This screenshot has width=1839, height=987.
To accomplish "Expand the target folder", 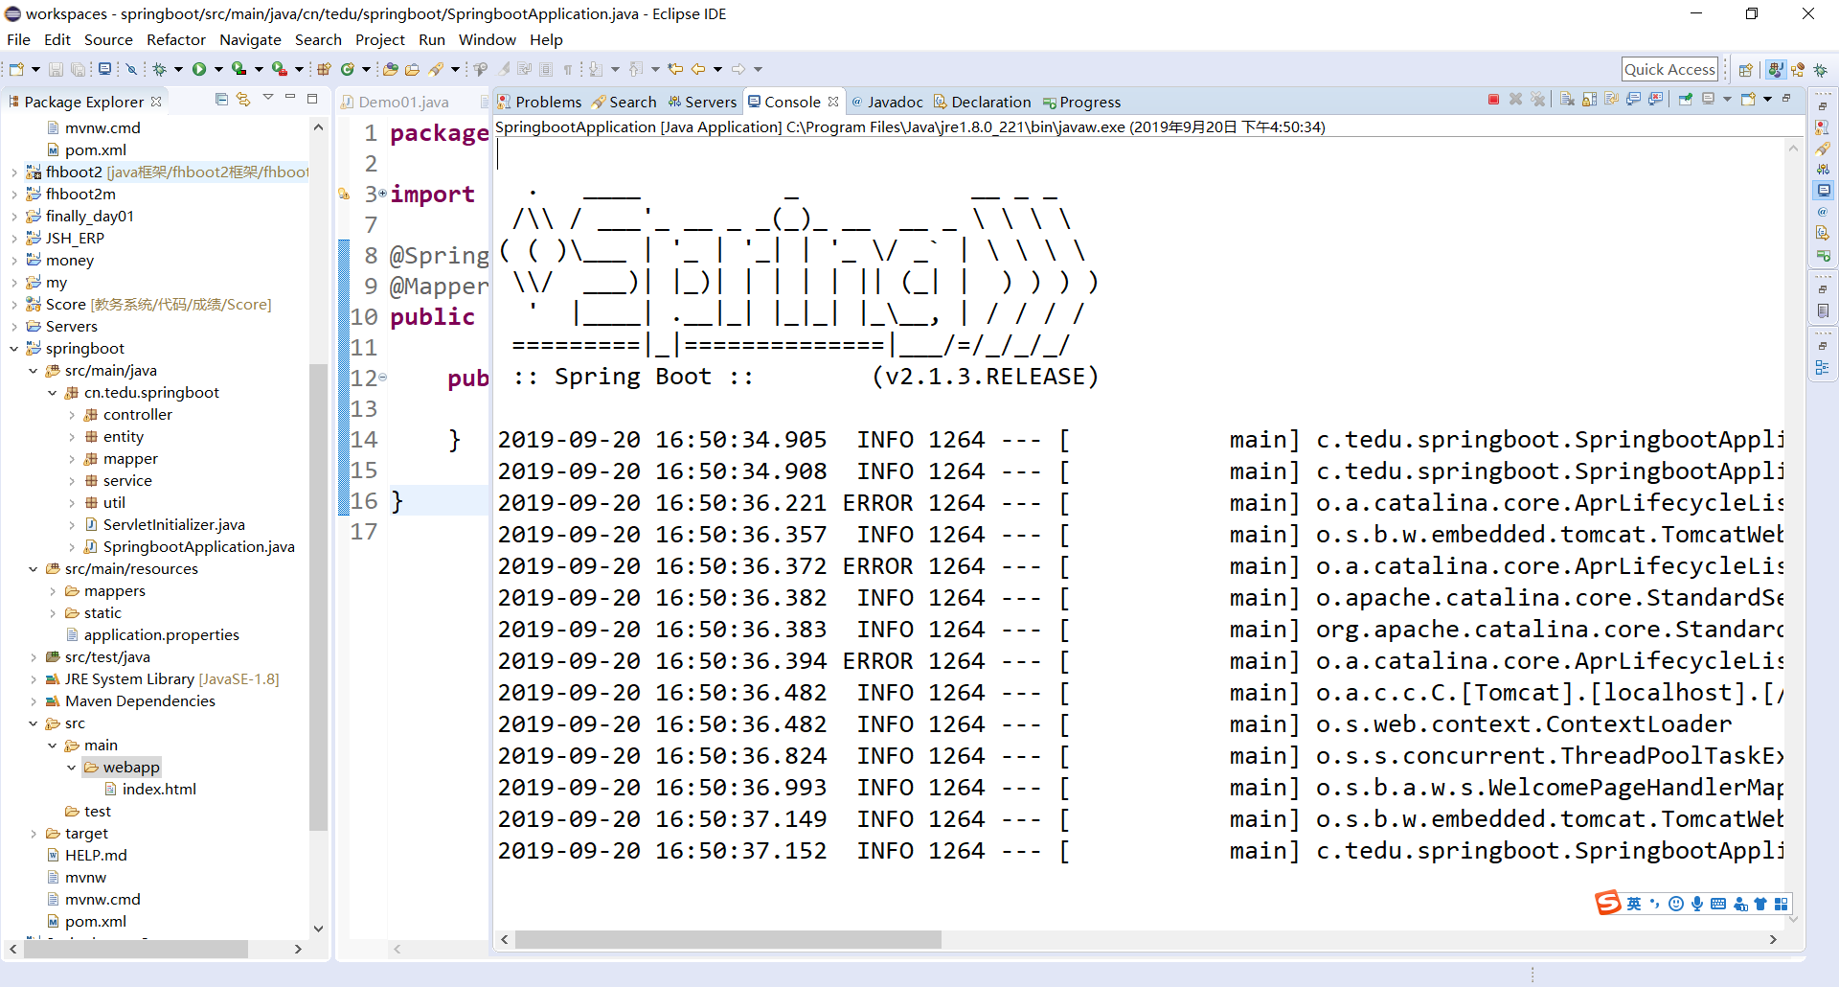I will (x=34, y=834).
